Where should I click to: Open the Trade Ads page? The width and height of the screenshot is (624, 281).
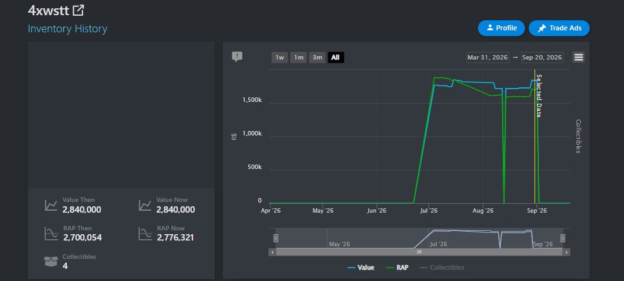pyautogui.click(x=559, y=28)
